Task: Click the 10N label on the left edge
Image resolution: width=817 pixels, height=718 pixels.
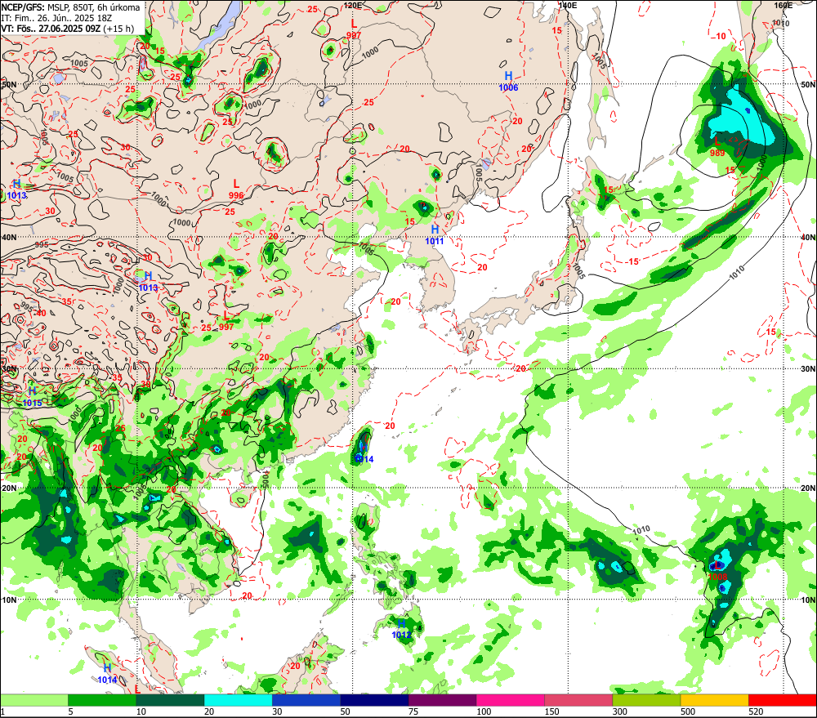Action: click(9, 600)
